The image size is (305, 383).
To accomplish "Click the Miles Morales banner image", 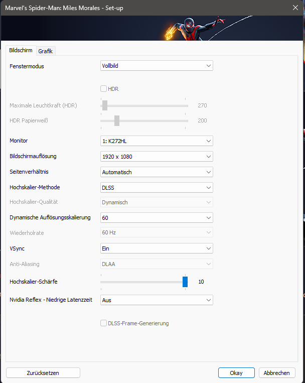I will click(x=152, y=28).
